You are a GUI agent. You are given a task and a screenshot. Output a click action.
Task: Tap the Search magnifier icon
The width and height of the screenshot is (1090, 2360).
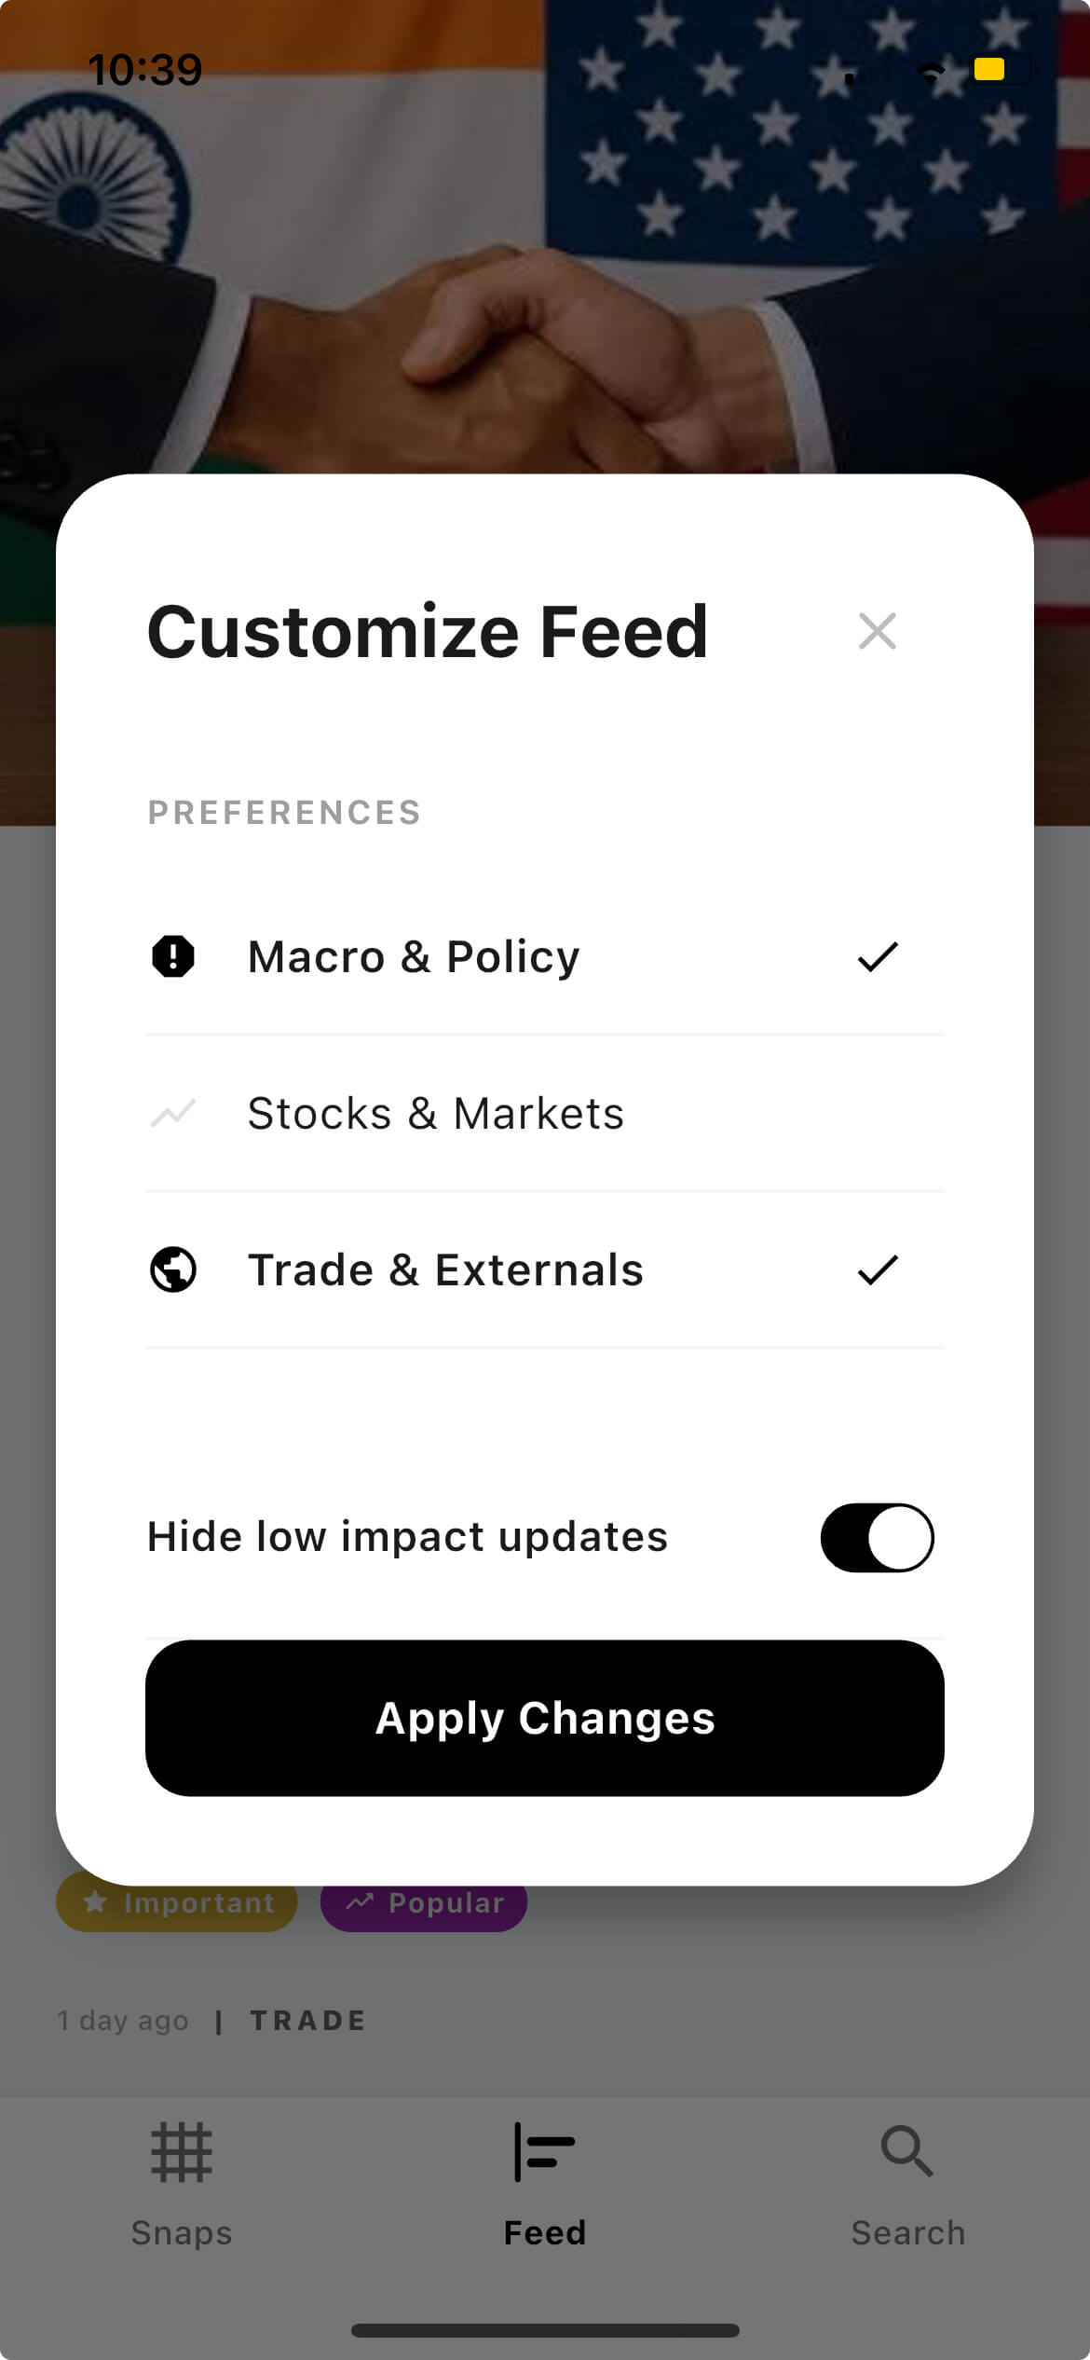click(906, 2152)
